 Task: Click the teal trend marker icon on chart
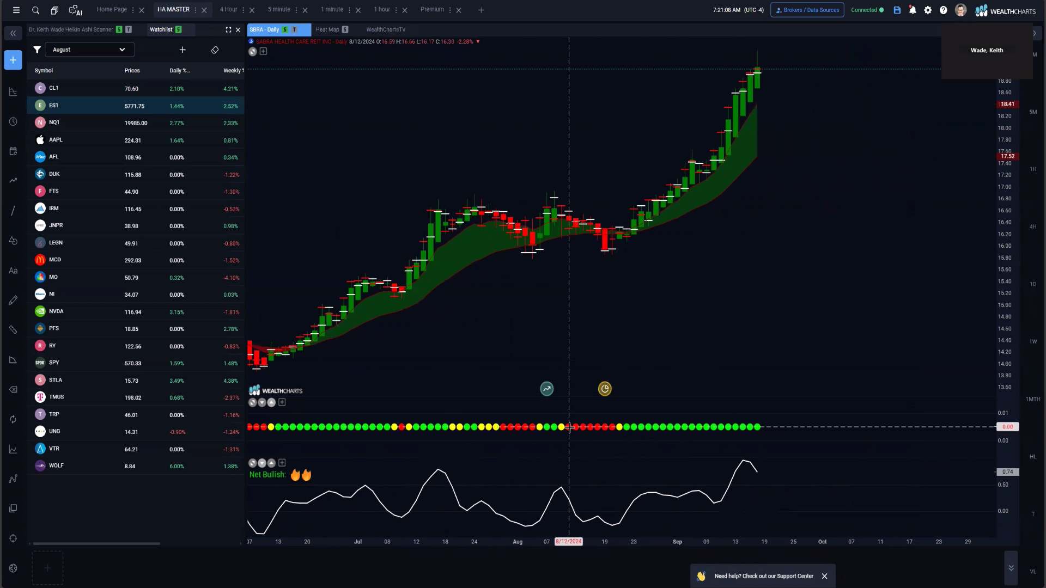click(x=546, y=389)
